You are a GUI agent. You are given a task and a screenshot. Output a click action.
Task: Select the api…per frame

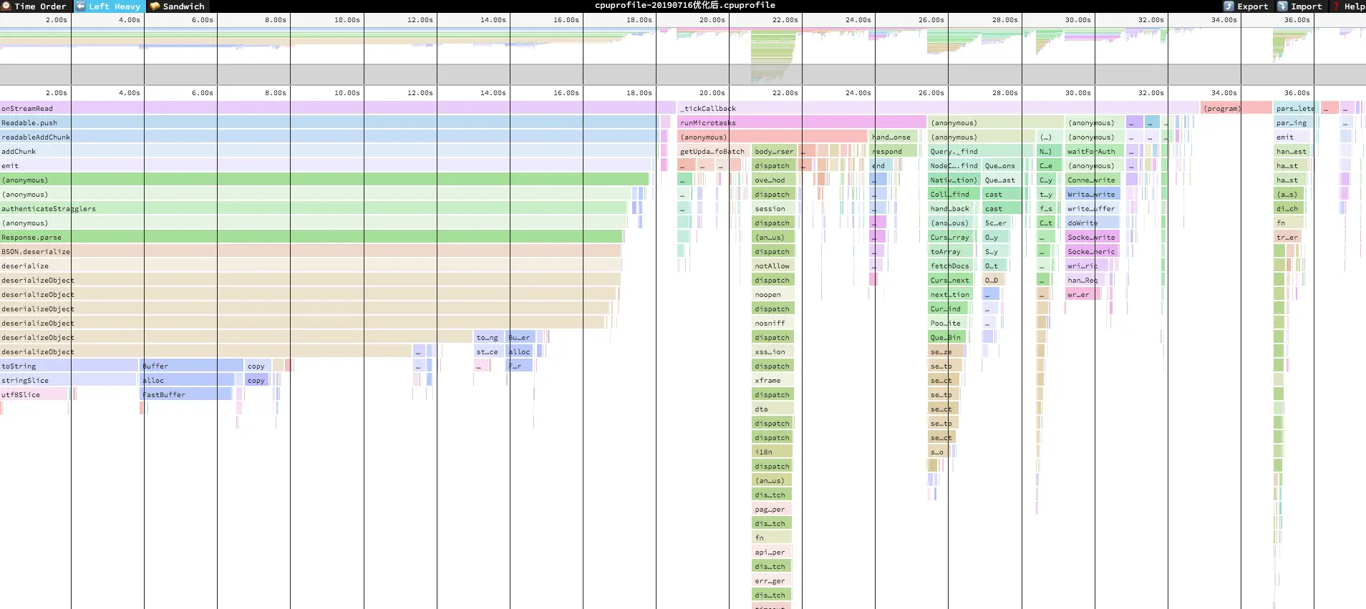click(772, 552)
